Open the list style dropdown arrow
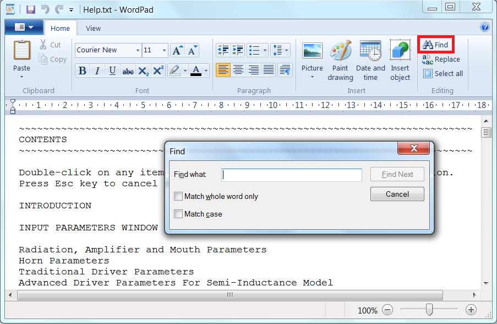497x324 pixels. pyautogui.click(x=265, y=50)
